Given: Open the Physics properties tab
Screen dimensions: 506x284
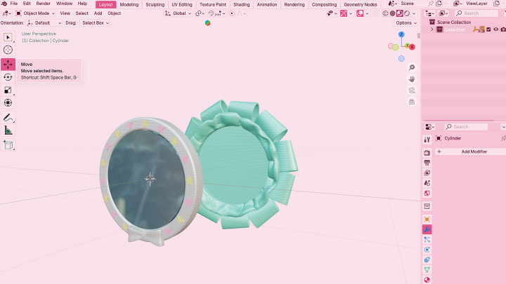Looking at the screenshot, I should coord(427,250).
